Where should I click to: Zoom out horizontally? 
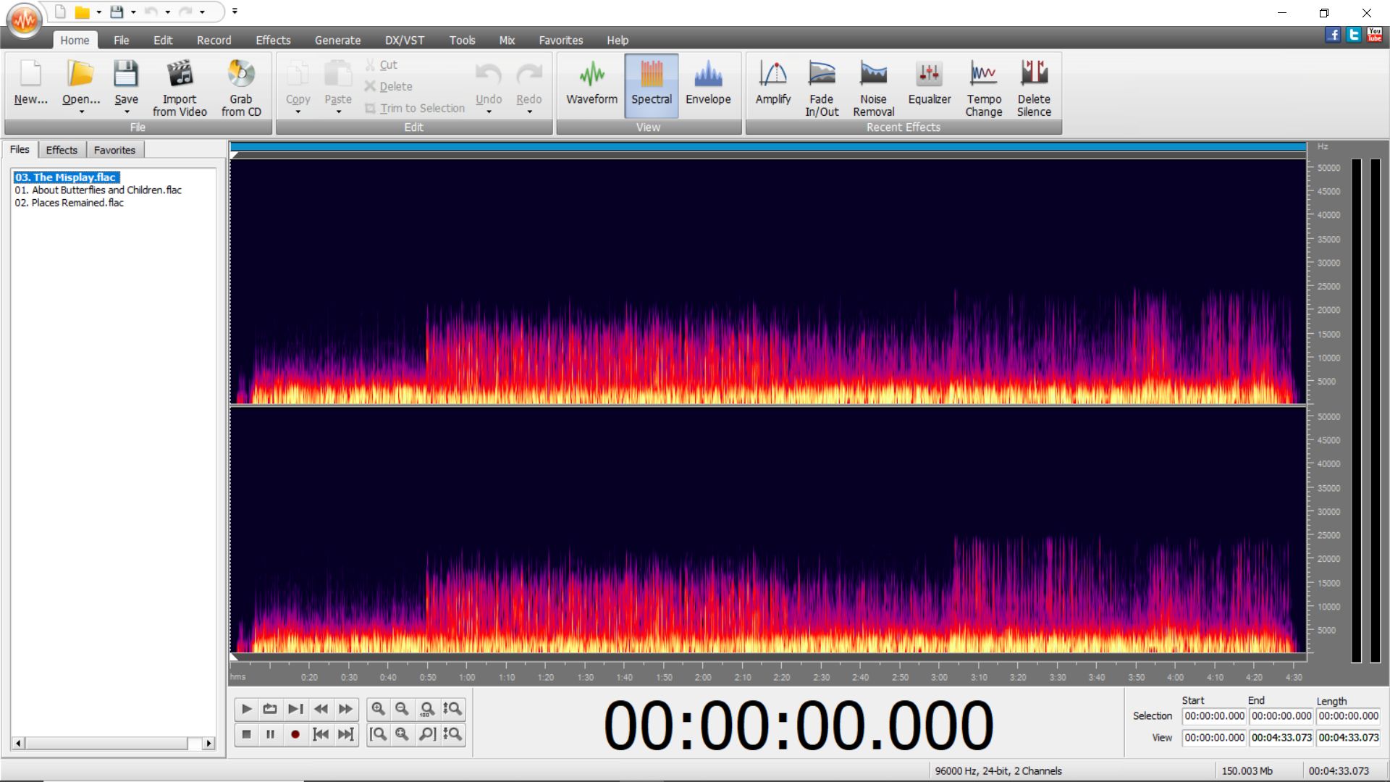402,709
